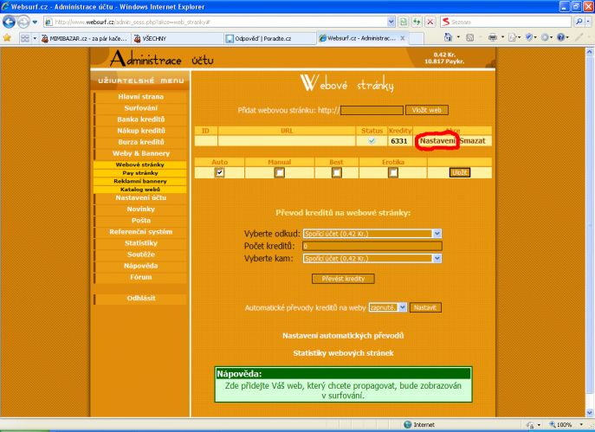595x432 pixels.
Task: Open a new blank tab
Action: click(417, 38)
